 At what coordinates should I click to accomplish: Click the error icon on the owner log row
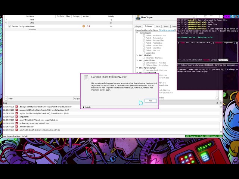[x=16, y=110]
